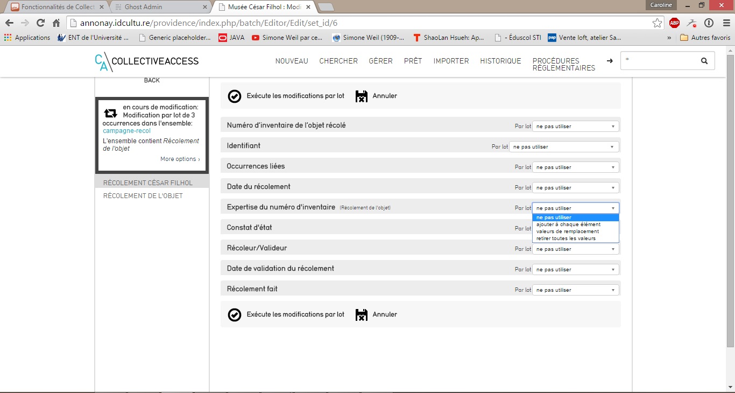Open the PRÊT menu
This screenshot has width=735, height=393.
click(x=413, y=61)
